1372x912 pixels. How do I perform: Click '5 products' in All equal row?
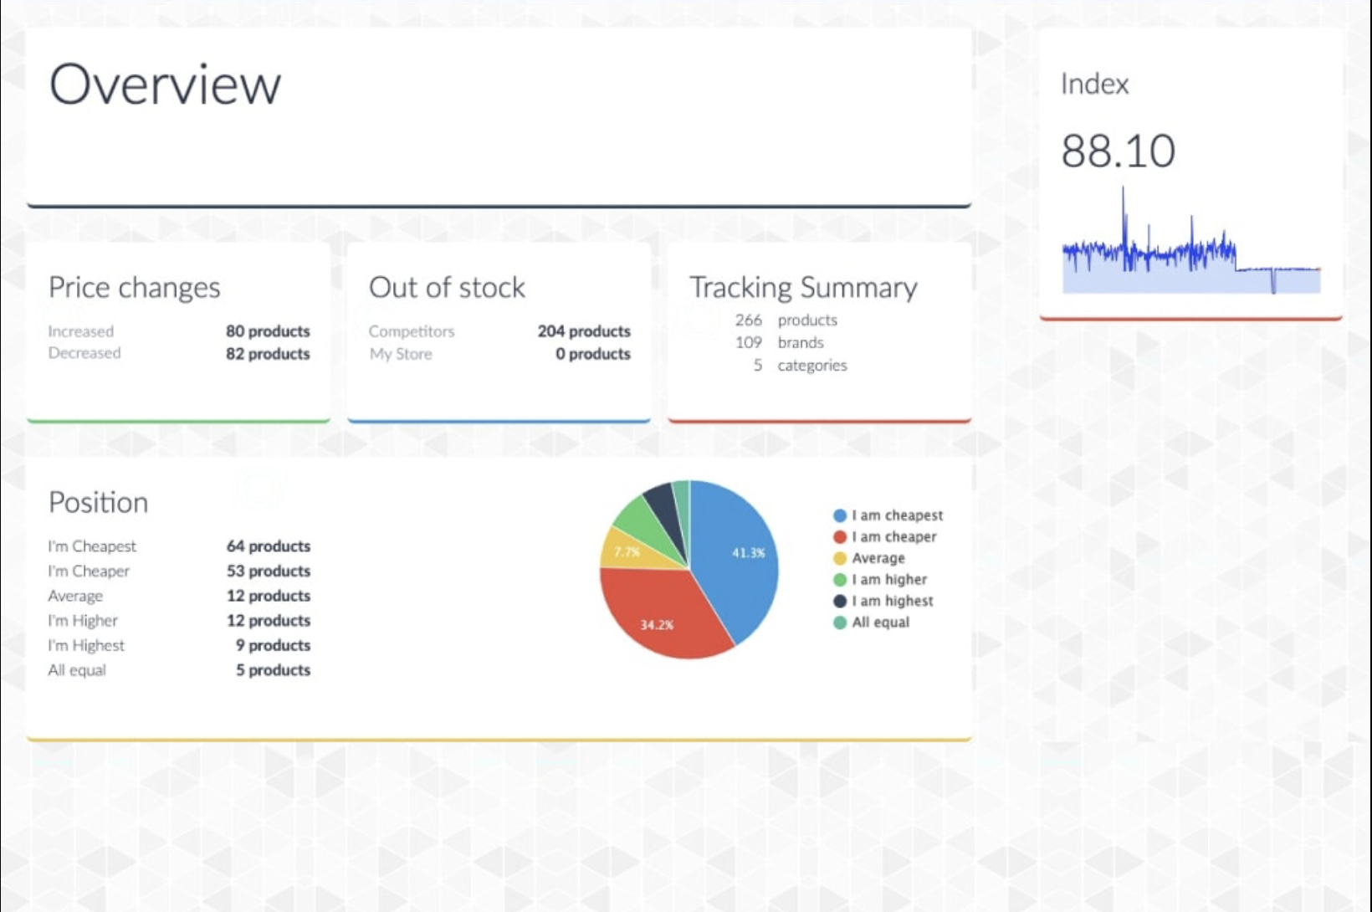tap(273, 670)
